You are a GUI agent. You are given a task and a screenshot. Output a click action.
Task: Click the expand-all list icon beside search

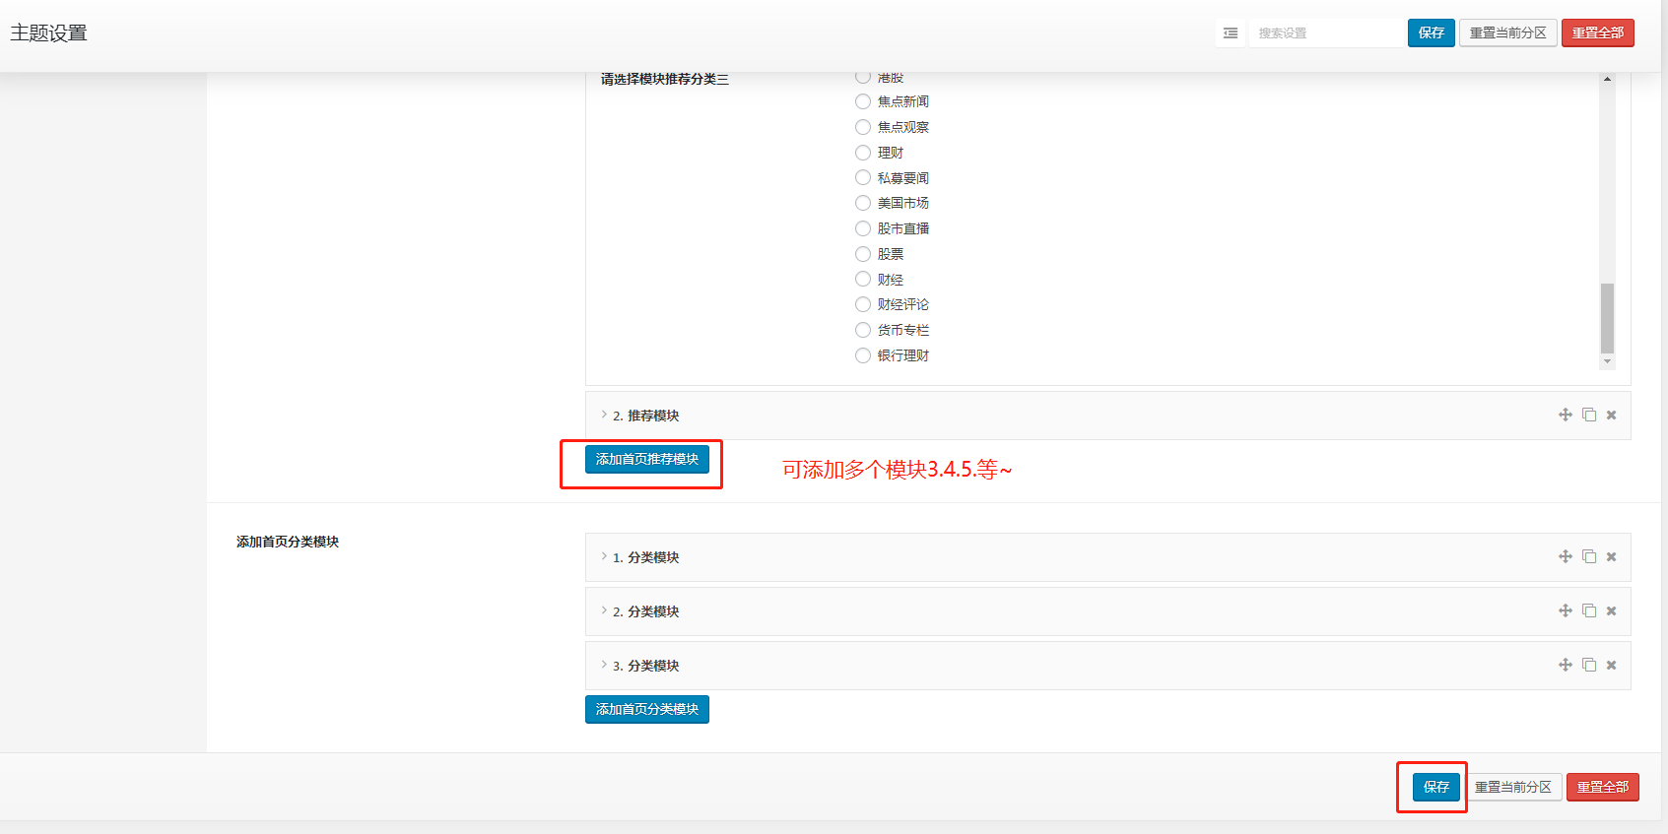pos(1230,32)
